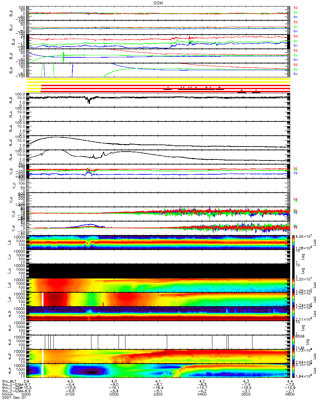
Task: Click the 0100 time tick label
Action: 70,394
